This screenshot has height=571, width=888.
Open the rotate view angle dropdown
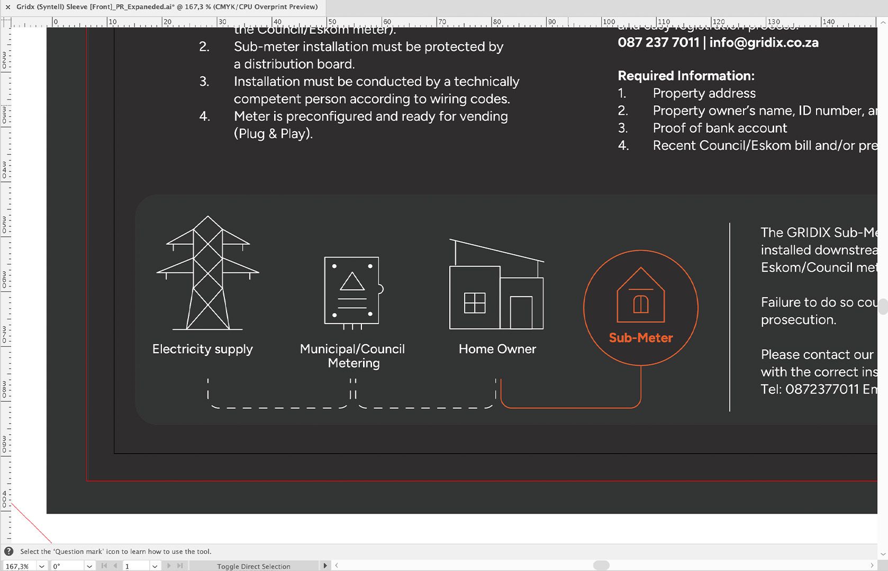point(89,566)
